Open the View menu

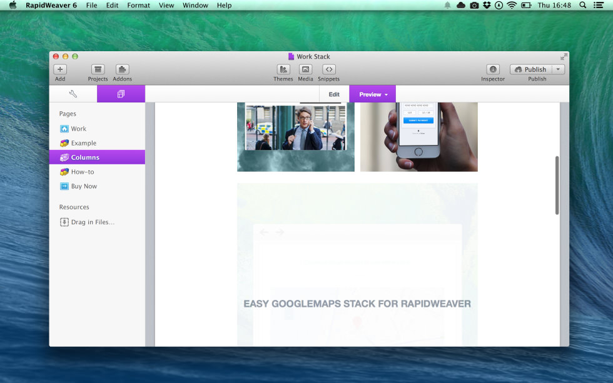tap(166, 5)
